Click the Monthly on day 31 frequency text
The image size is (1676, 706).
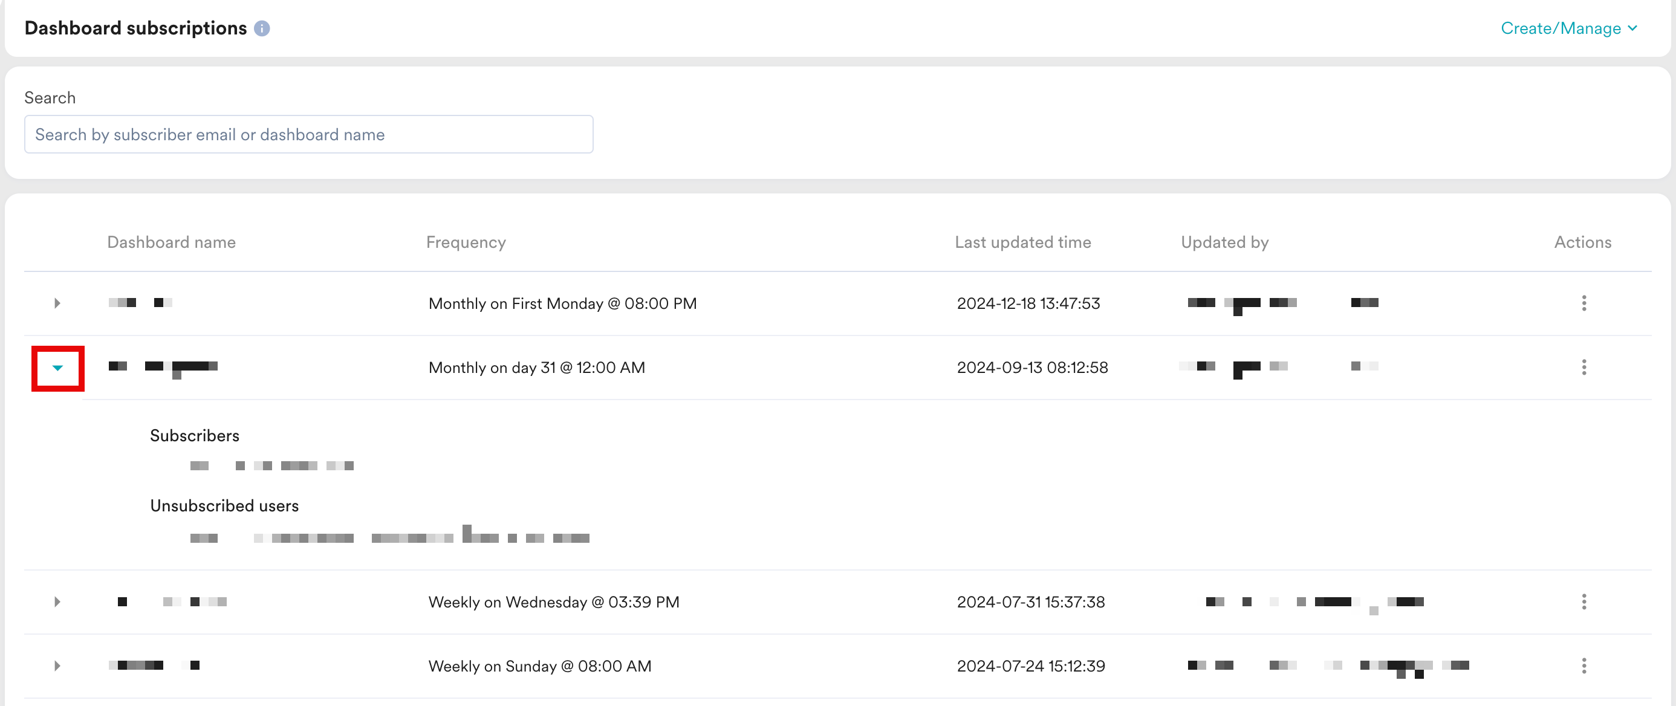click(x=537, y=368)
